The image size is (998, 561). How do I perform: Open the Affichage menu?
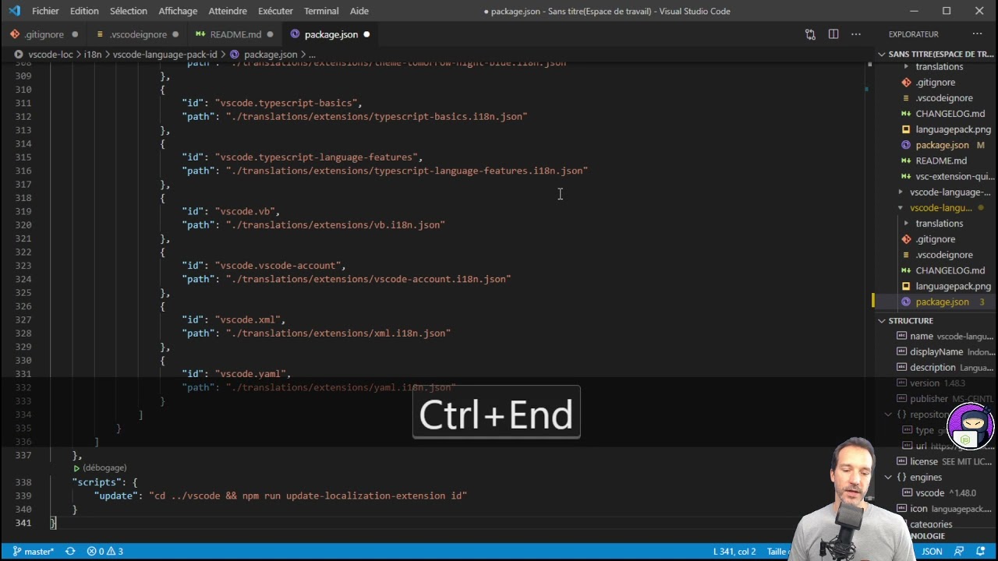click(x=178, y=11)
